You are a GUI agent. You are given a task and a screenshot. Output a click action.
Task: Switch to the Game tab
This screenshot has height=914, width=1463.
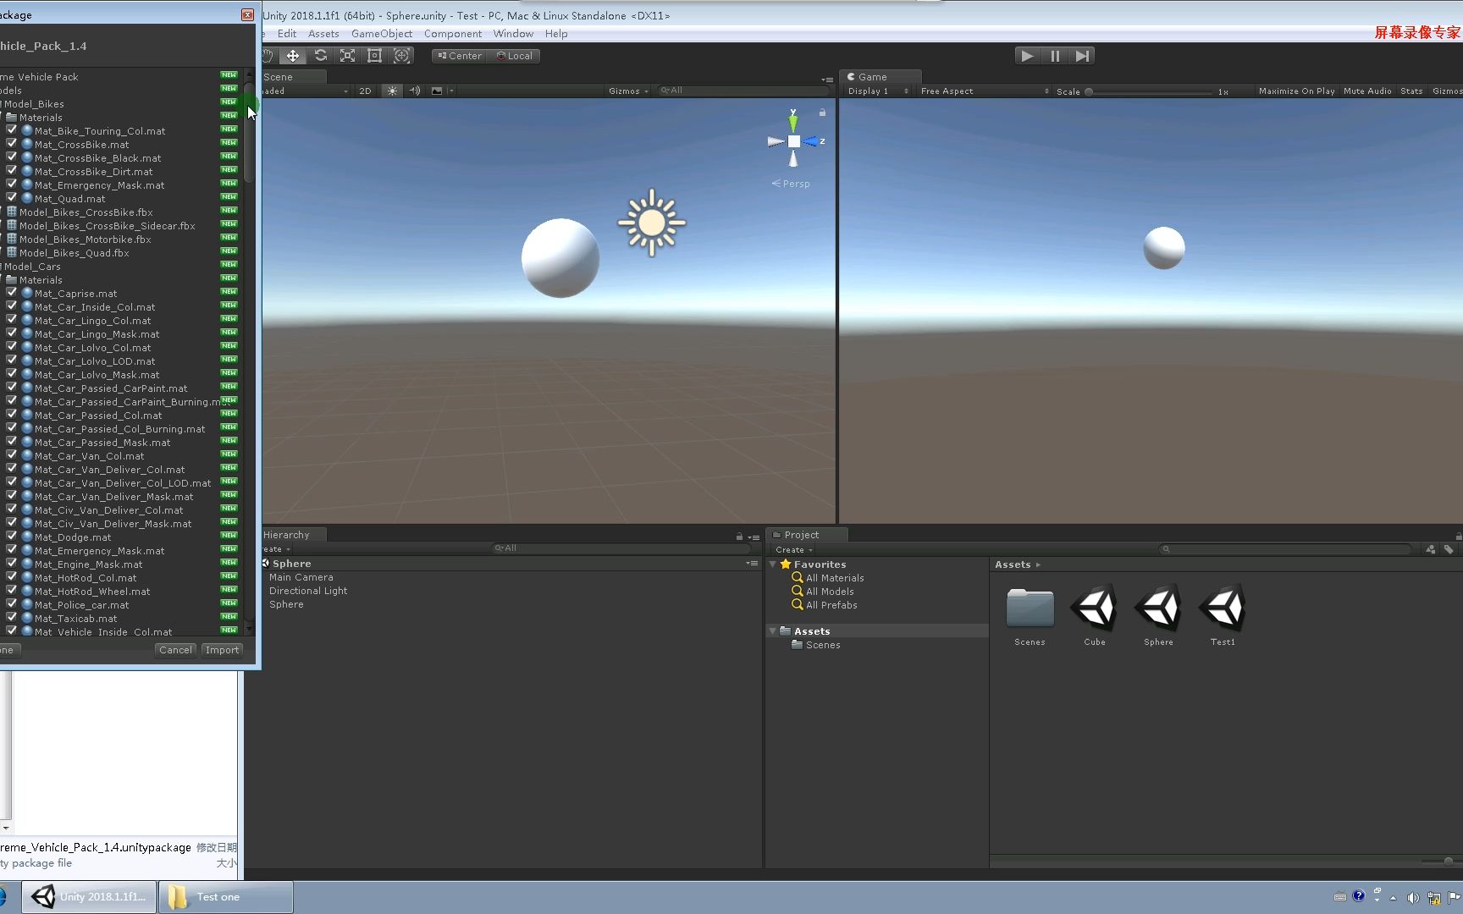coord(880,76)
